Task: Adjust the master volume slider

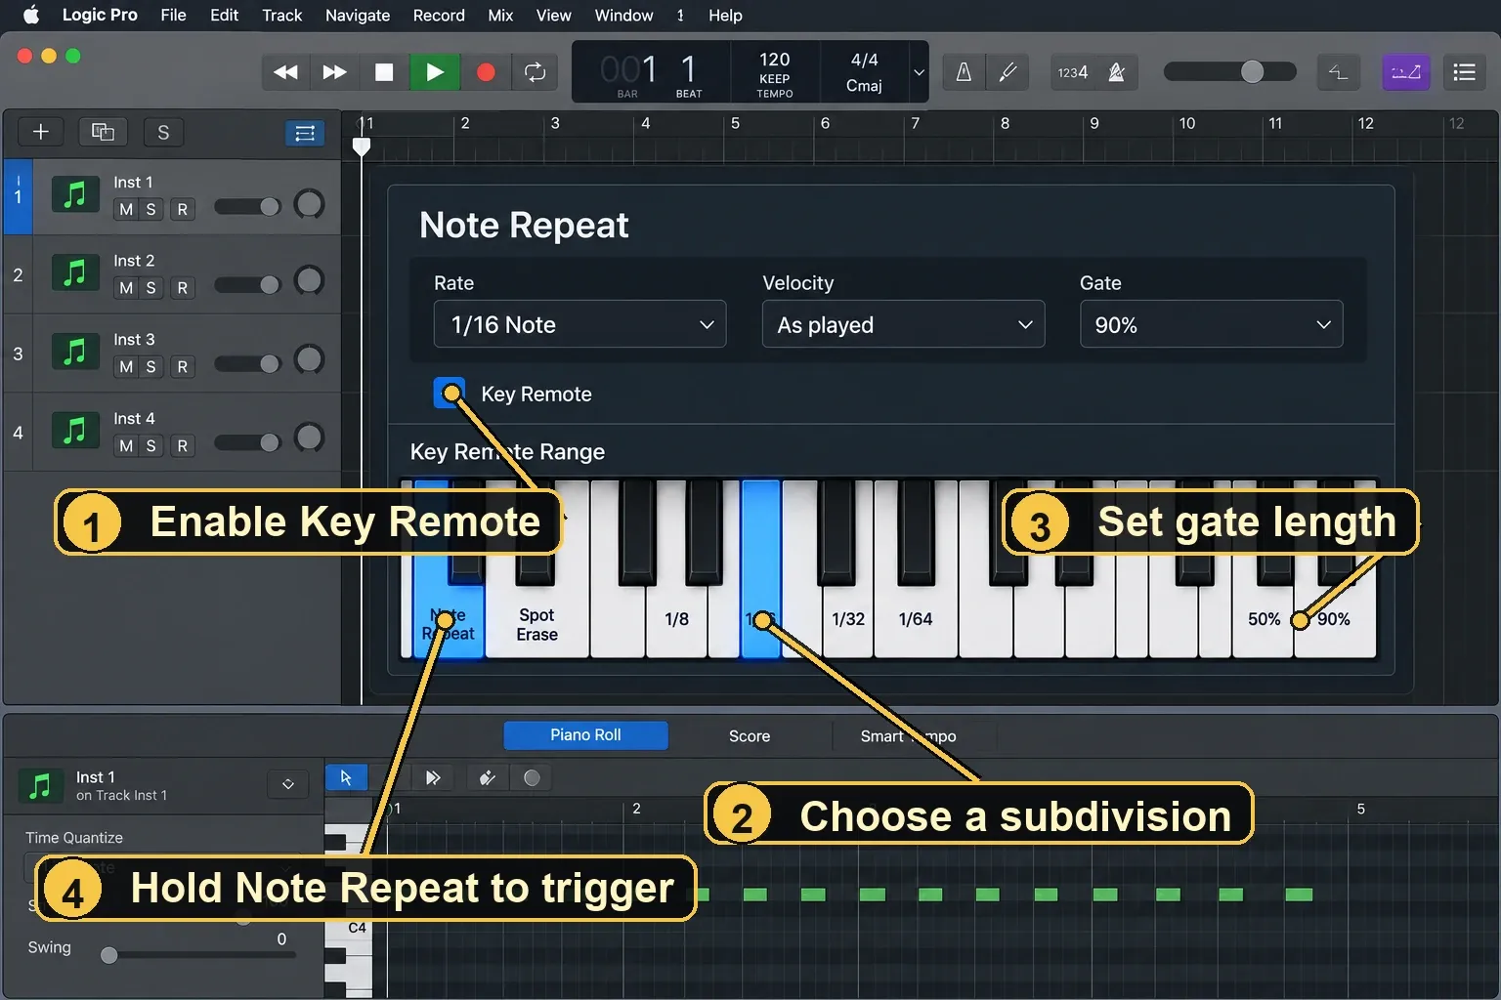Action: pyautogui.click(x=1229, y=72)
